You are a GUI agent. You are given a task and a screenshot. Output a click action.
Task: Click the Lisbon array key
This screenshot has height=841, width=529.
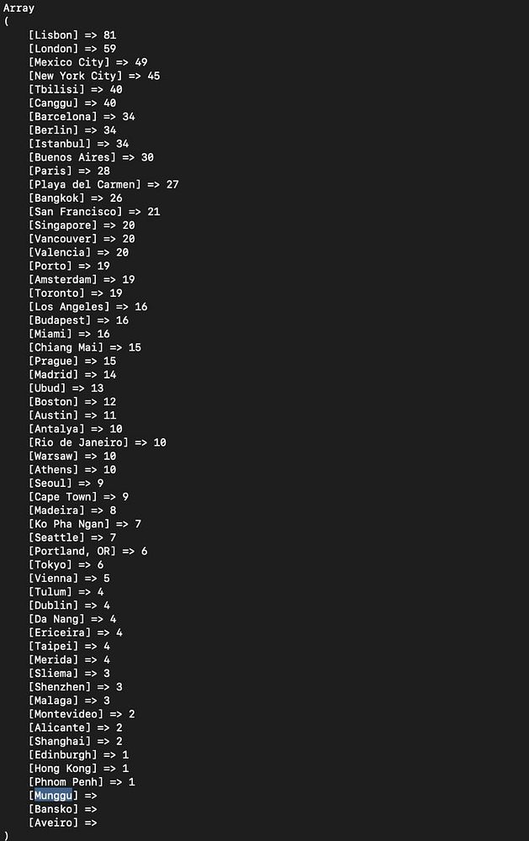[x=53, y=34]
